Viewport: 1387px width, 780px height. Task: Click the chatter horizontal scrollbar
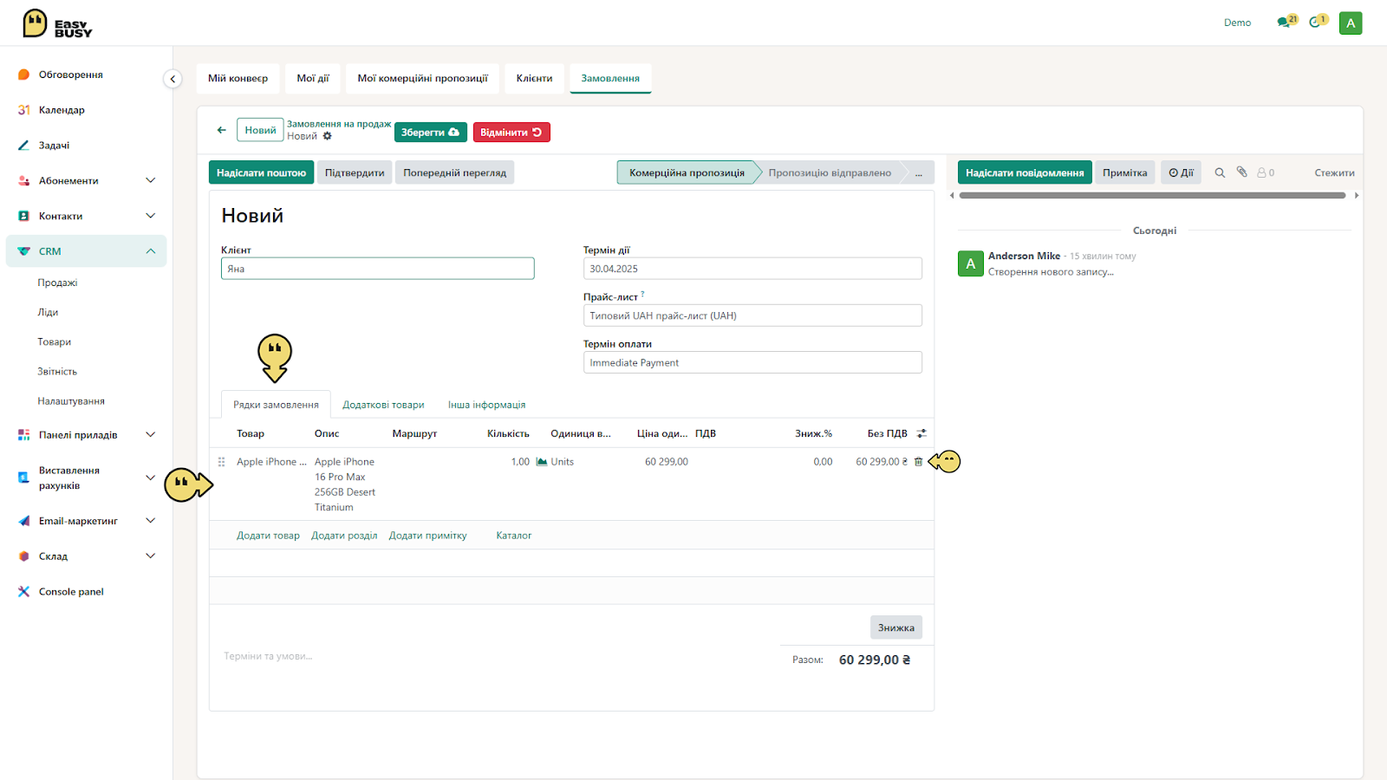click(1153, 196)
